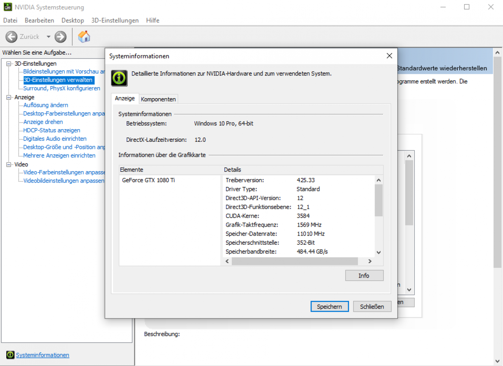Collapse the 3D-Einstellungen tree node
503x366 pixels.
coord(9,64)
